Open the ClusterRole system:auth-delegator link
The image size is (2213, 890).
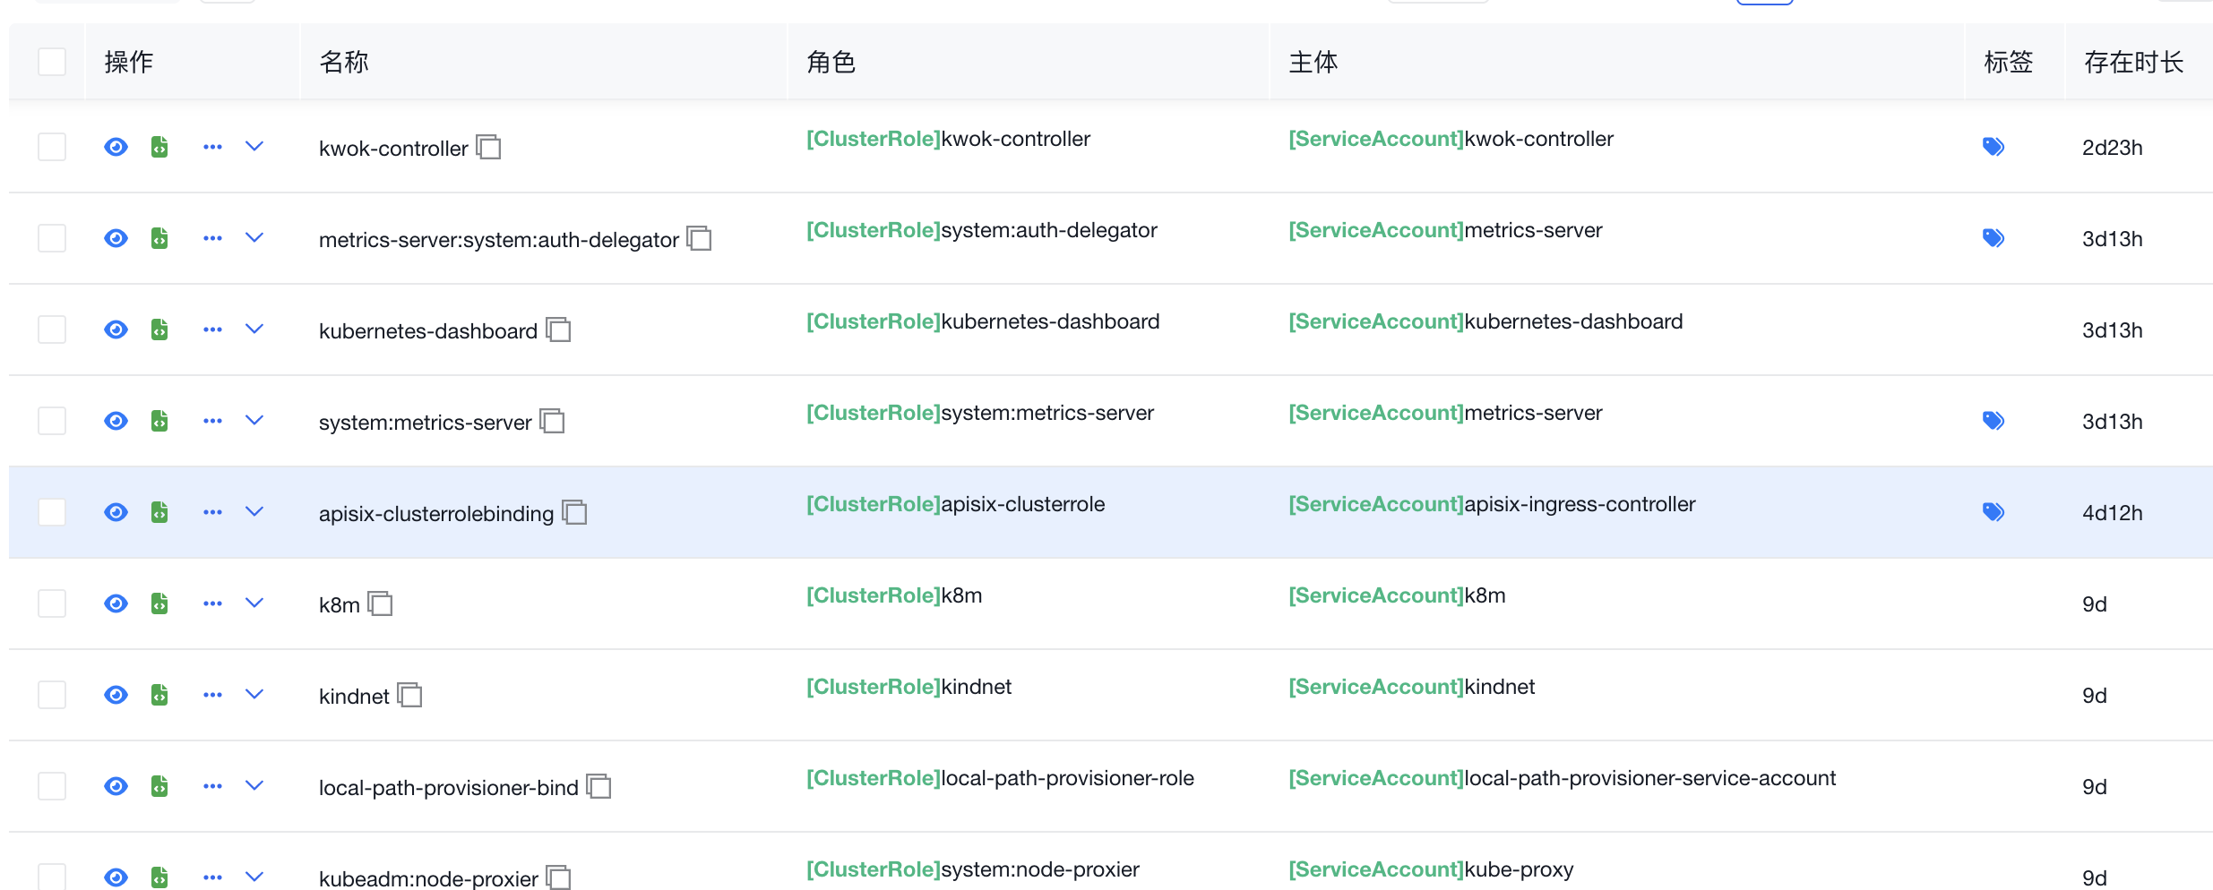[x=982, y=230]
